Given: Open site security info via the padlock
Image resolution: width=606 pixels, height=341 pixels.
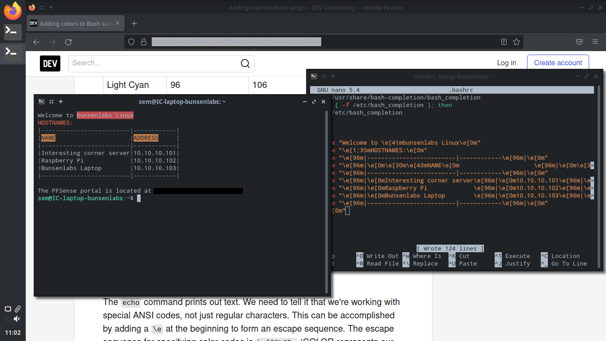Looking at the screenshot, I should point(143,41).
